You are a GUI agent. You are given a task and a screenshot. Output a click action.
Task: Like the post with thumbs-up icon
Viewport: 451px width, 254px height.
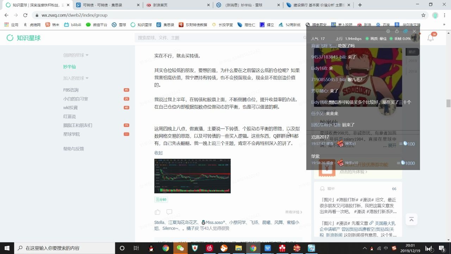click(157, 212)
